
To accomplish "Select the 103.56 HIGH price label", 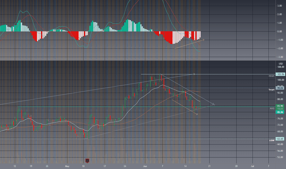I will tap(280, 74).
